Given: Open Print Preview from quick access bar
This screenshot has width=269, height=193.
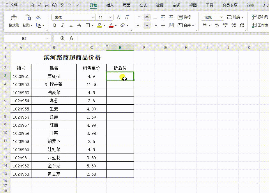Looking at the screenshot, I should [54, 5].
